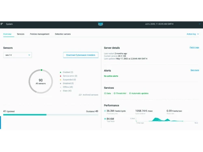Click the 36.3M Feeds/cycle indicator dot
Viewport: 203px width, 152px height.
tap(105, 111)
